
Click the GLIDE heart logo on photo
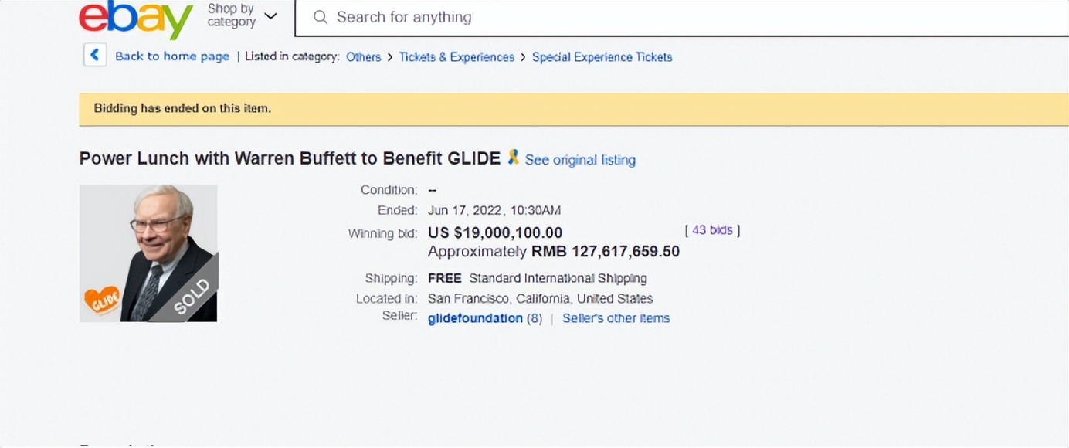click(x=102, y=300)
